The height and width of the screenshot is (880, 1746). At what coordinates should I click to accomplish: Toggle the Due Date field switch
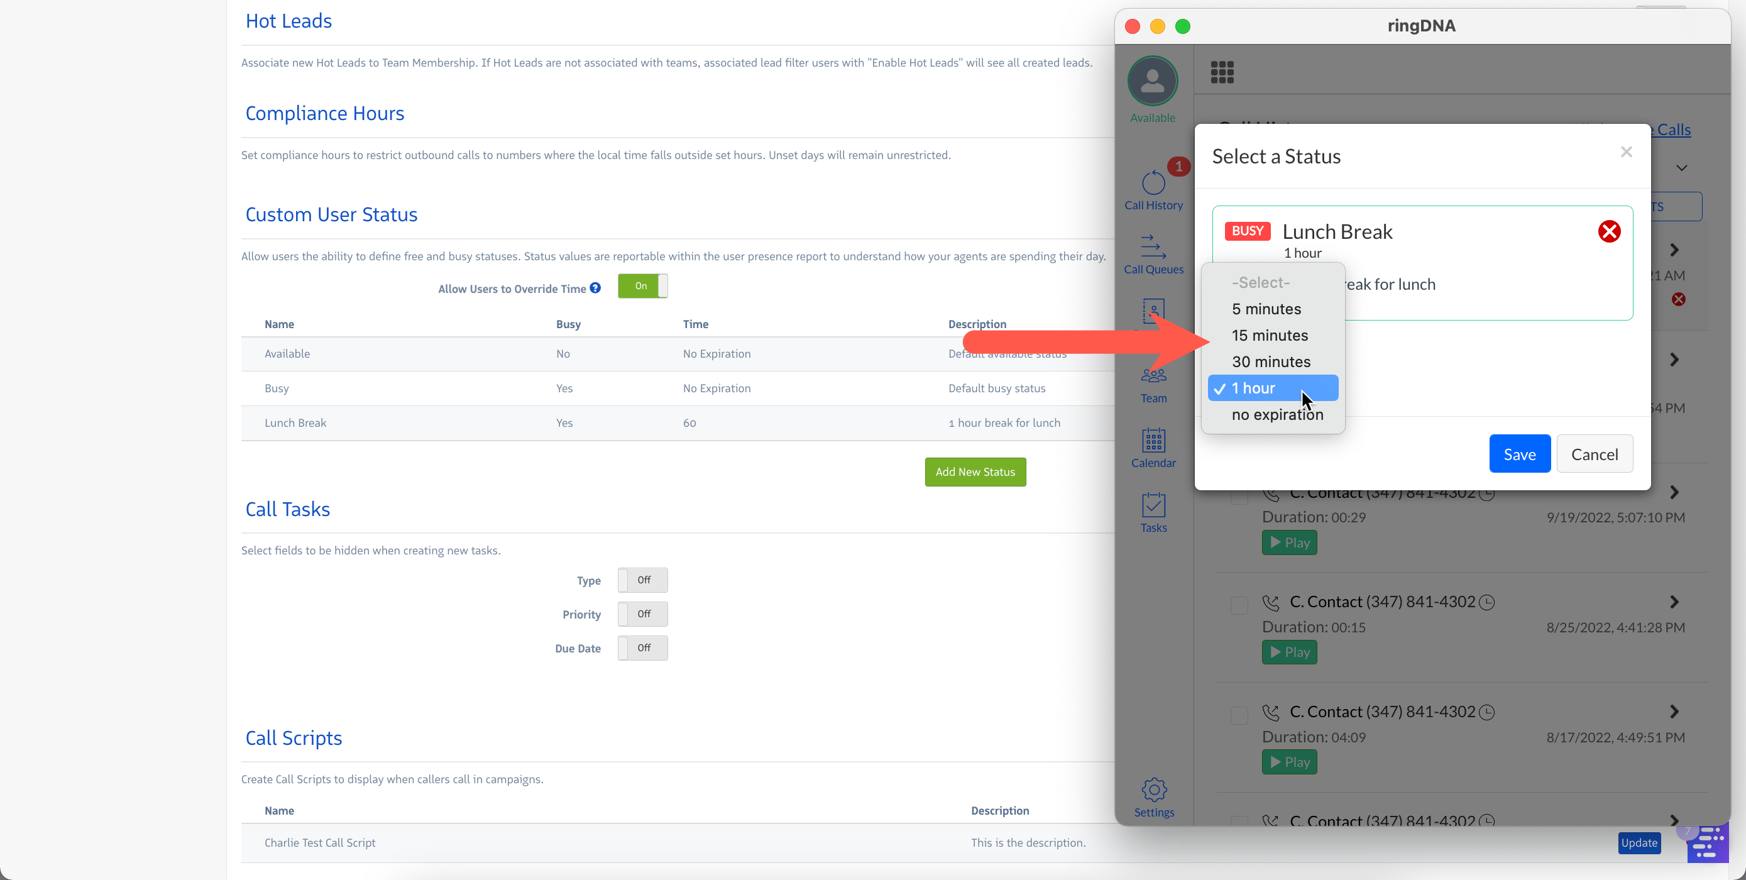coord(642,647)
